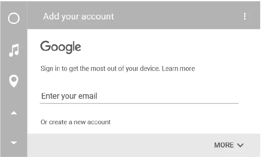This screenshot has width=262, height=157.
Task: Expand the chevron beside MORE
Action: tap(240, 145)
